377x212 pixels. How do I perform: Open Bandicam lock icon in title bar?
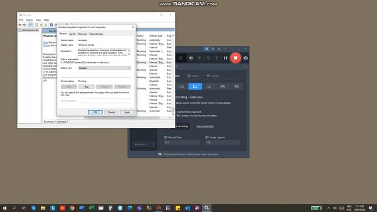click(206, 49)
